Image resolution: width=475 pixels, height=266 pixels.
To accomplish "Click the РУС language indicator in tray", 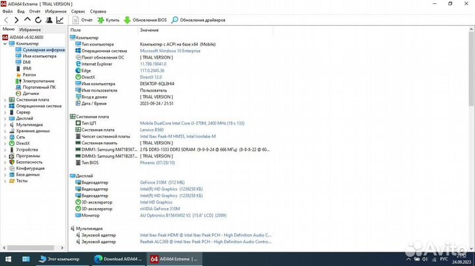I will coord(444,259).
